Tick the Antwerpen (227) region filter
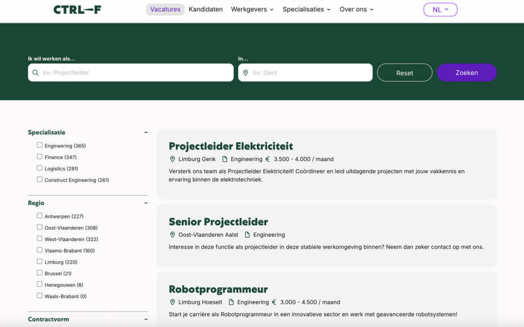The width and height of the screenshot is (524, 327). (x=39, y=216)
